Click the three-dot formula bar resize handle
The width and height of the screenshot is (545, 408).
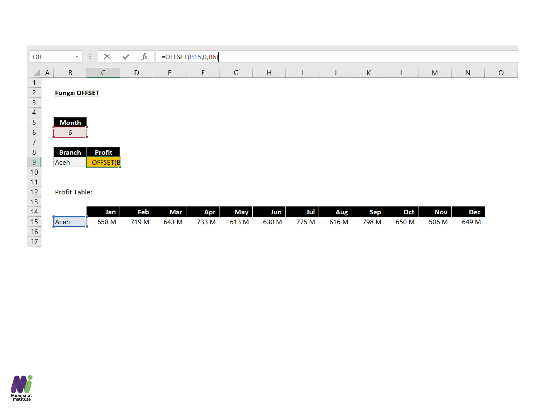point(90,57)
